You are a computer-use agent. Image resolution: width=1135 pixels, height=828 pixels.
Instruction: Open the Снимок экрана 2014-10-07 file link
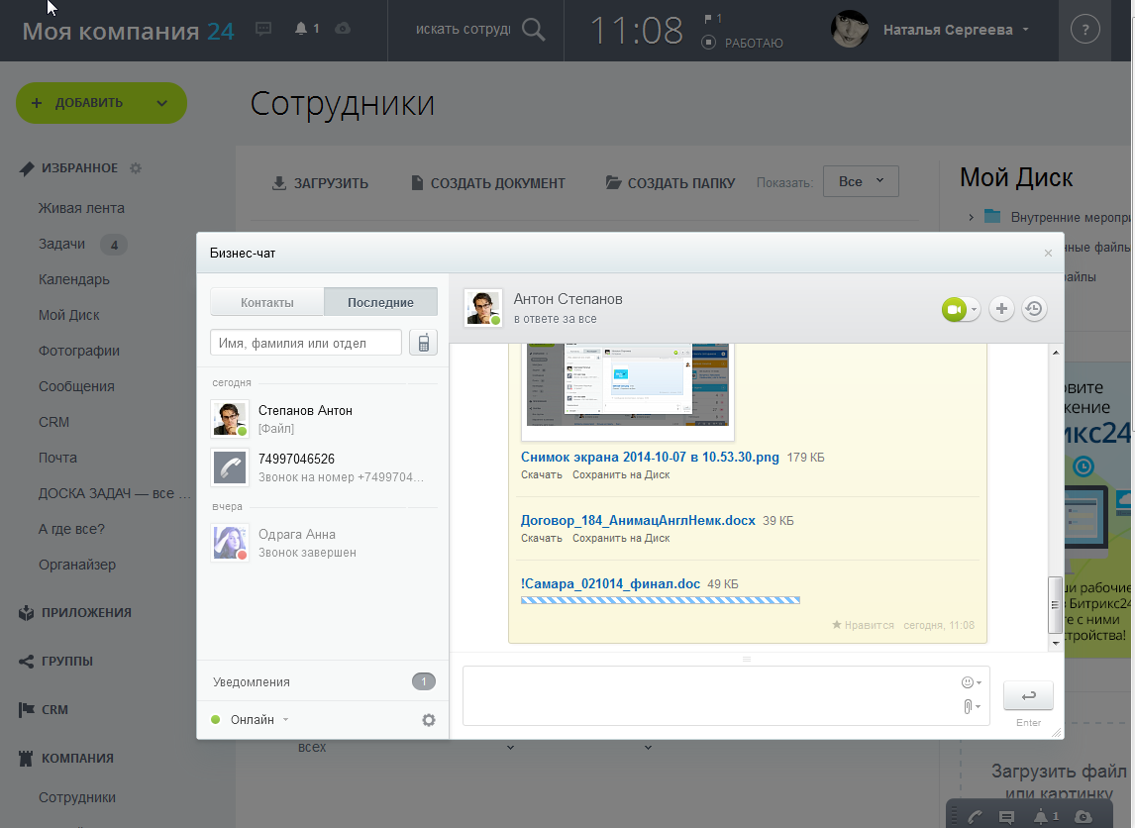click(650, 457)
